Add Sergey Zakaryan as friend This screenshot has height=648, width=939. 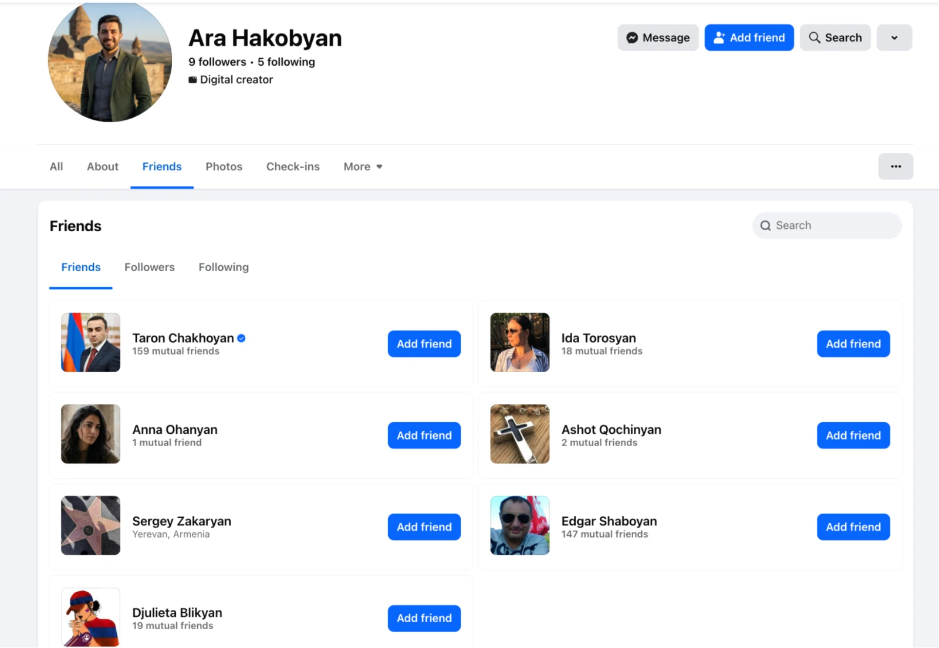[x=424, y=527]
